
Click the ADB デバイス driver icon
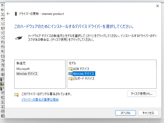pyautogui.click(x=70, y=69)
